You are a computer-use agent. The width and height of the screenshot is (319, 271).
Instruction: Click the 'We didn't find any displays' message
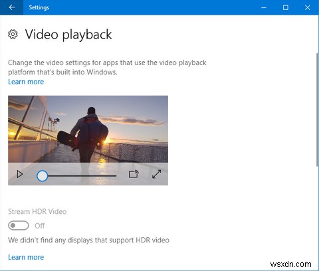88,240
